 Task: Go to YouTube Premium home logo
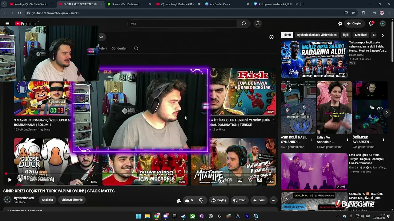pyautogui.click(x=25, y=24)
